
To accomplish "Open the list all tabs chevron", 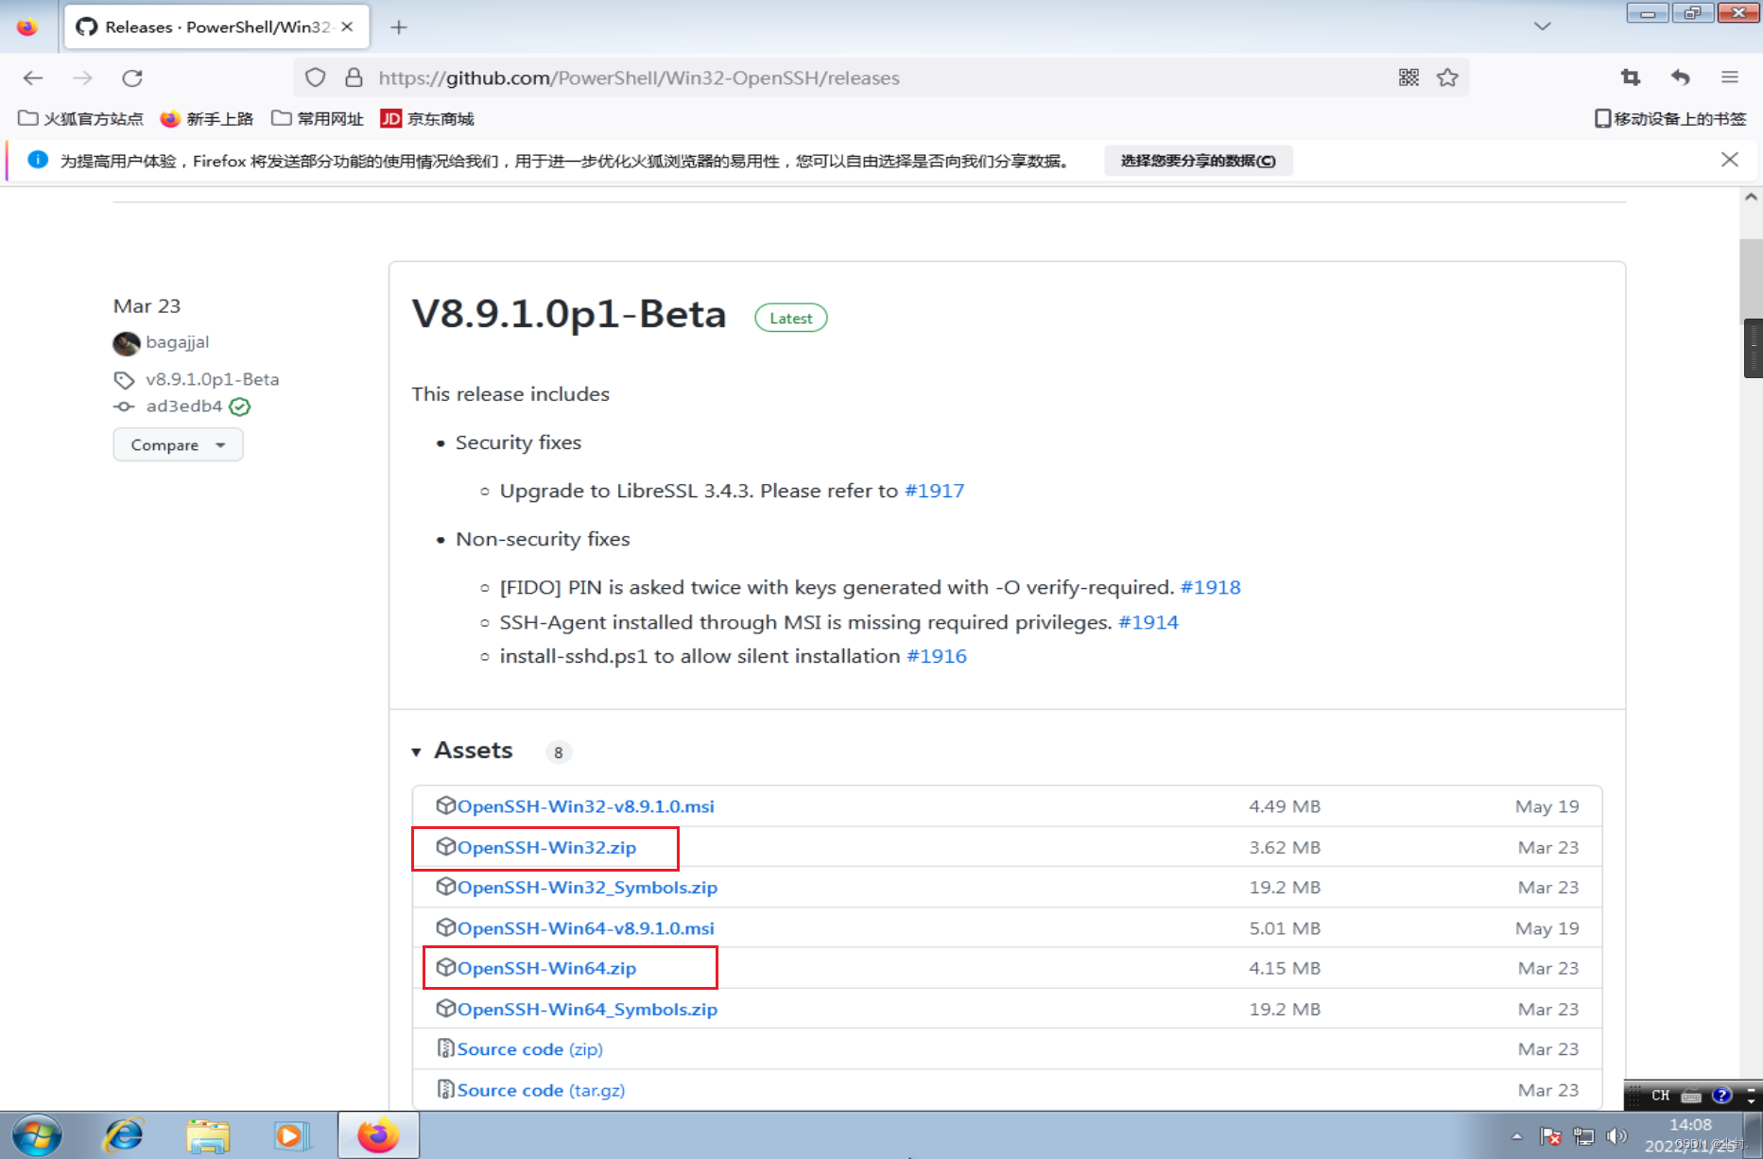I will pyautogui.click(x=1543, y=26).
